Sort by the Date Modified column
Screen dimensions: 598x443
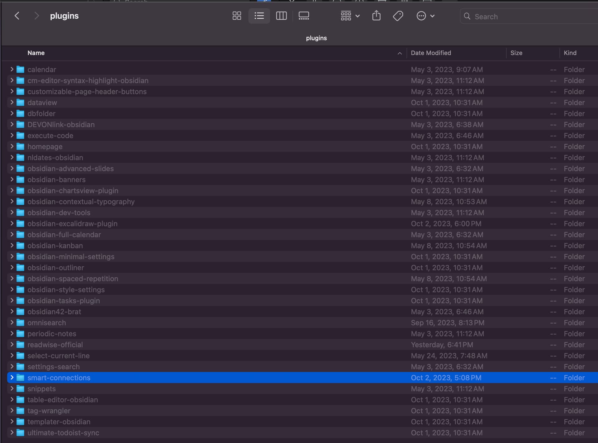(431, 53)
